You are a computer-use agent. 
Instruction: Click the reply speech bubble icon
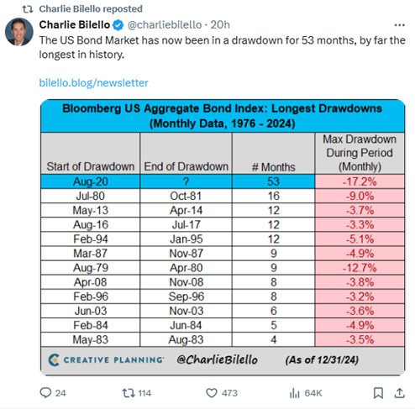[45, 393]
